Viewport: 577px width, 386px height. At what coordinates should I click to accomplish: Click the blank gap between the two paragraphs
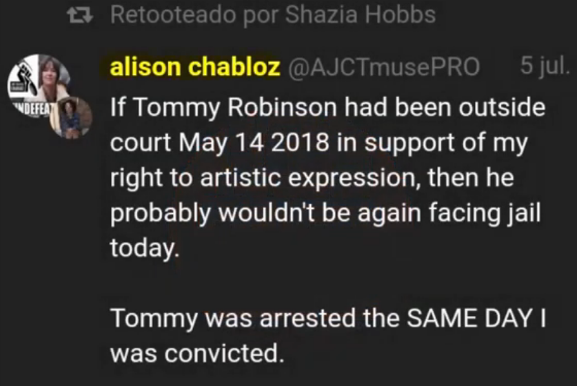tap(327, 283)
